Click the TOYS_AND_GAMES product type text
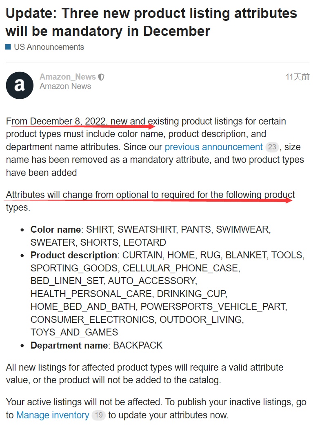Viewport: 313px width, 431px height. coord(74,332)
